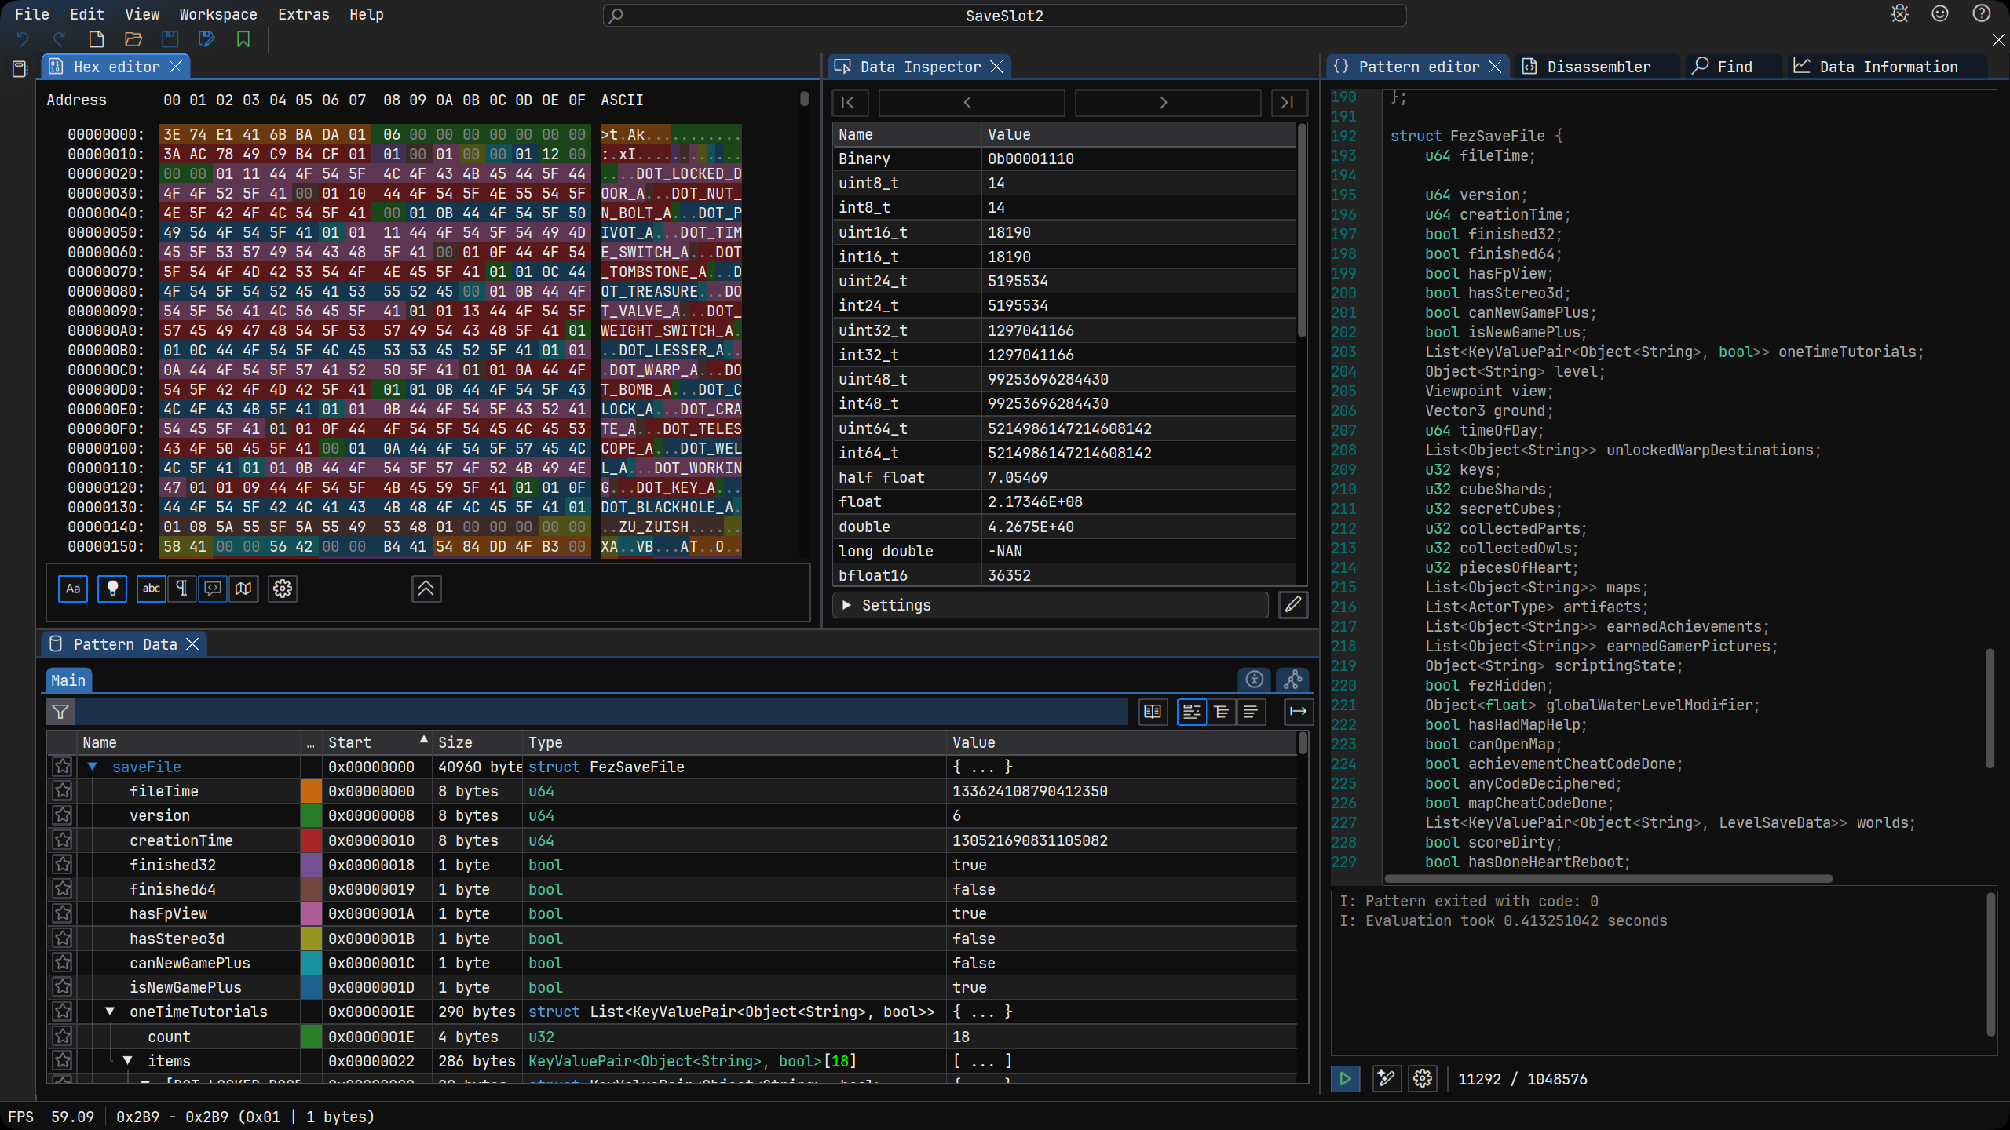Create a new file using the toolbar icon
Image resolution: width=2010 pixels, height=1130 pixels.
pyautogui.click(x=96, y=39)
